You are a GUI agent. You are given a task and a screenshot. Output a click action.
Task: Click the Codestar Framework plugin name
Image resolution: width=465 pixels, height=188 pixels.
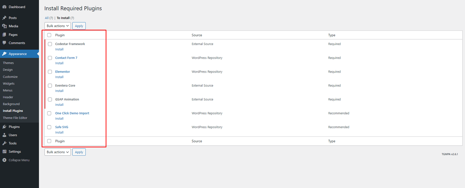pyautogui.click(x=70, y=44)
